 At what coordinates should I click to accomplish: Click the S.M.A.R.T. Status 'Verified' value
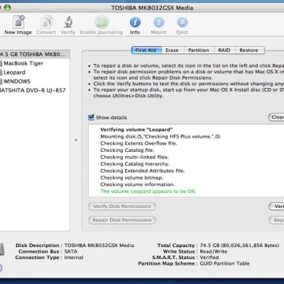[209, 258]
